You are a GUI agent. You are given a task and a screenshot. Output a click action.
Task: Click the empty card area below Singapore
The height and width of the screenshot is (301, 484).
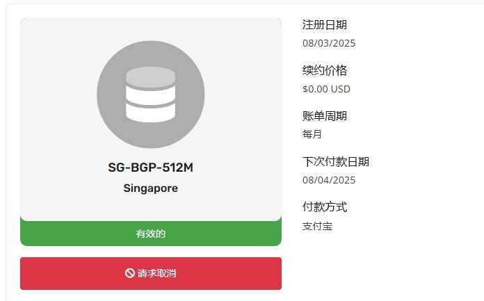click(151, 205)
